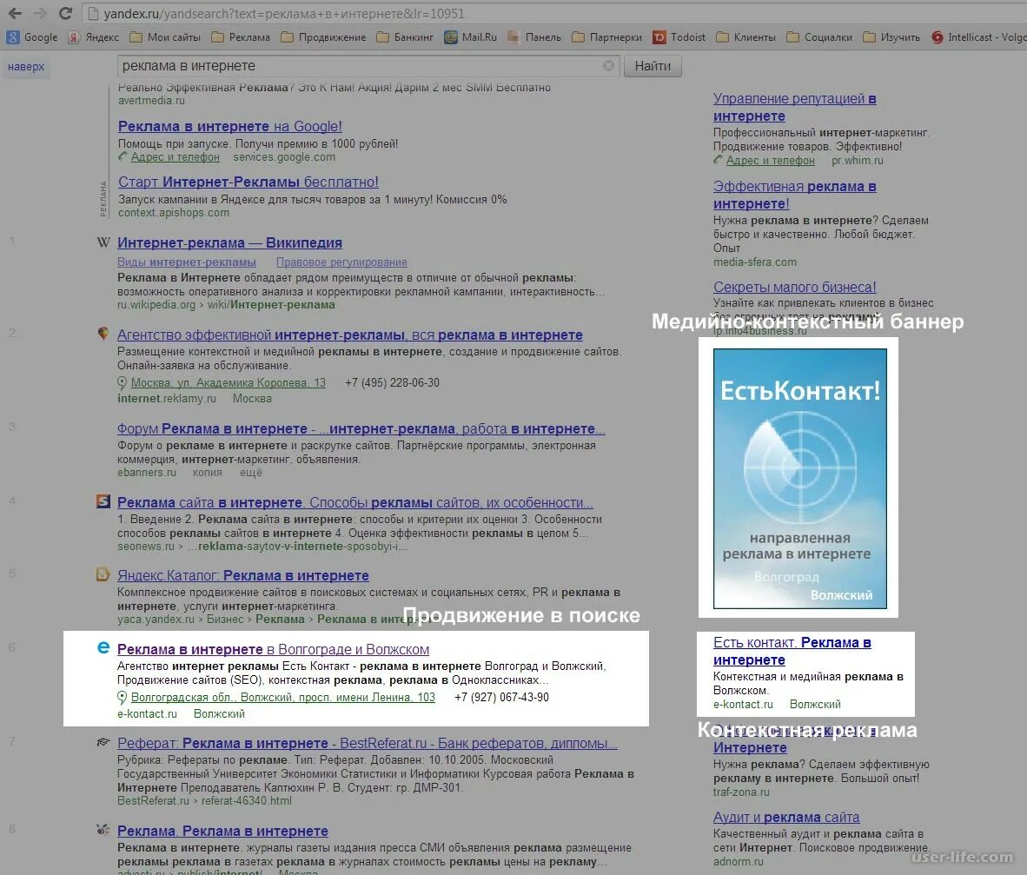The width and height of the screenshot is (1027, 875).
Task: Click the ещё link under ebanners.ru
Action: pyautogui.click(x=251, y=472)
